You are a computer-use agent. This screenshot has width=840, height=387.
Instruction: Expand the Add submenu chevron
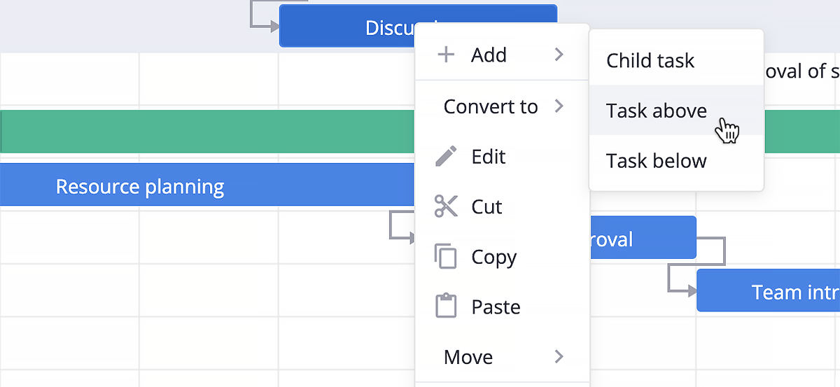tap(559, 55)
